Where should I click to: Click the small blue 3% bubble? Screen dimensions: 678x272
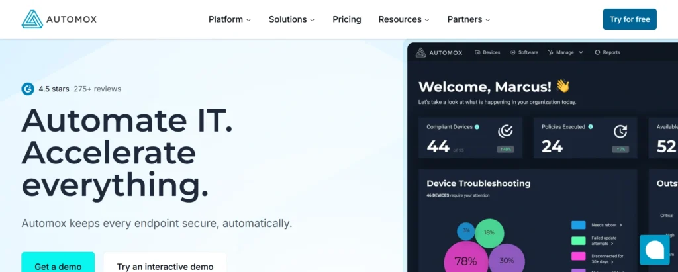pyautogui.click(x=466, y=231)
